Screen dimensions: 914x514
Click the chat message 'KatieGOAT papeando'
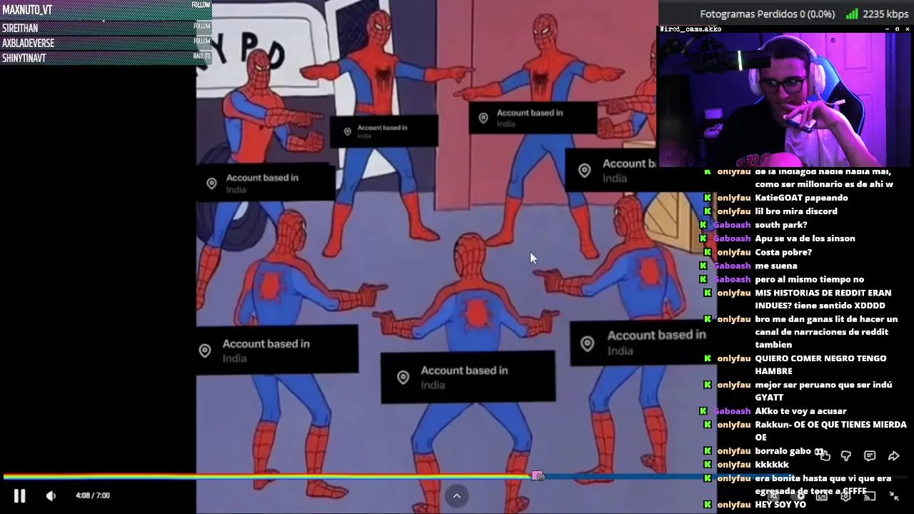801,198
